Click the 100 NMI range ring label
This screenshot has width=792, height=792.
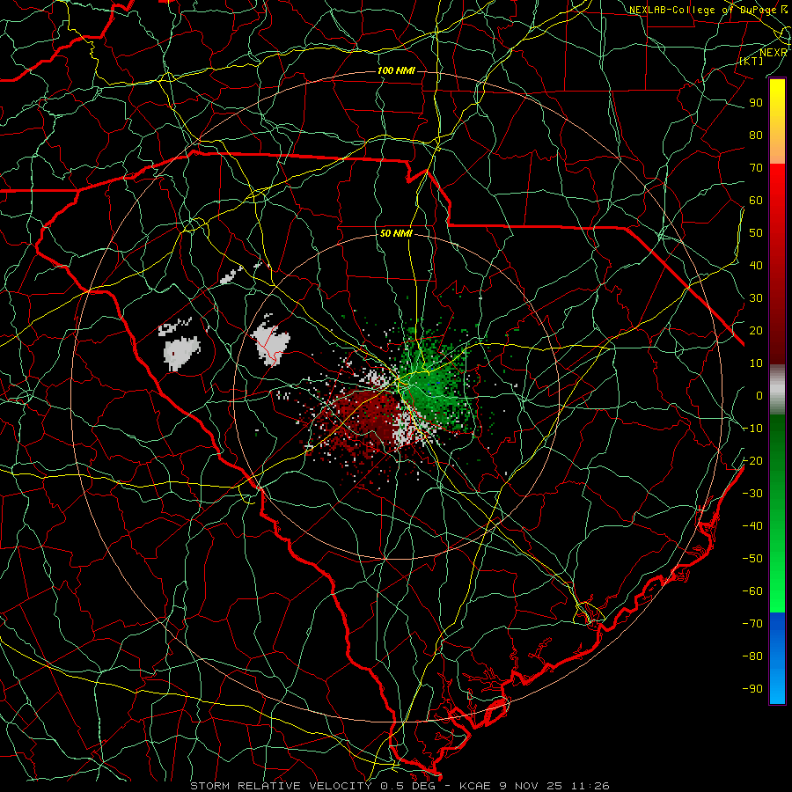point(396,70)
